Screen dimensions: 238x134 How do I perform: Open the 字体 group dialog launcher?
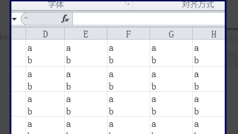point(127,3)
